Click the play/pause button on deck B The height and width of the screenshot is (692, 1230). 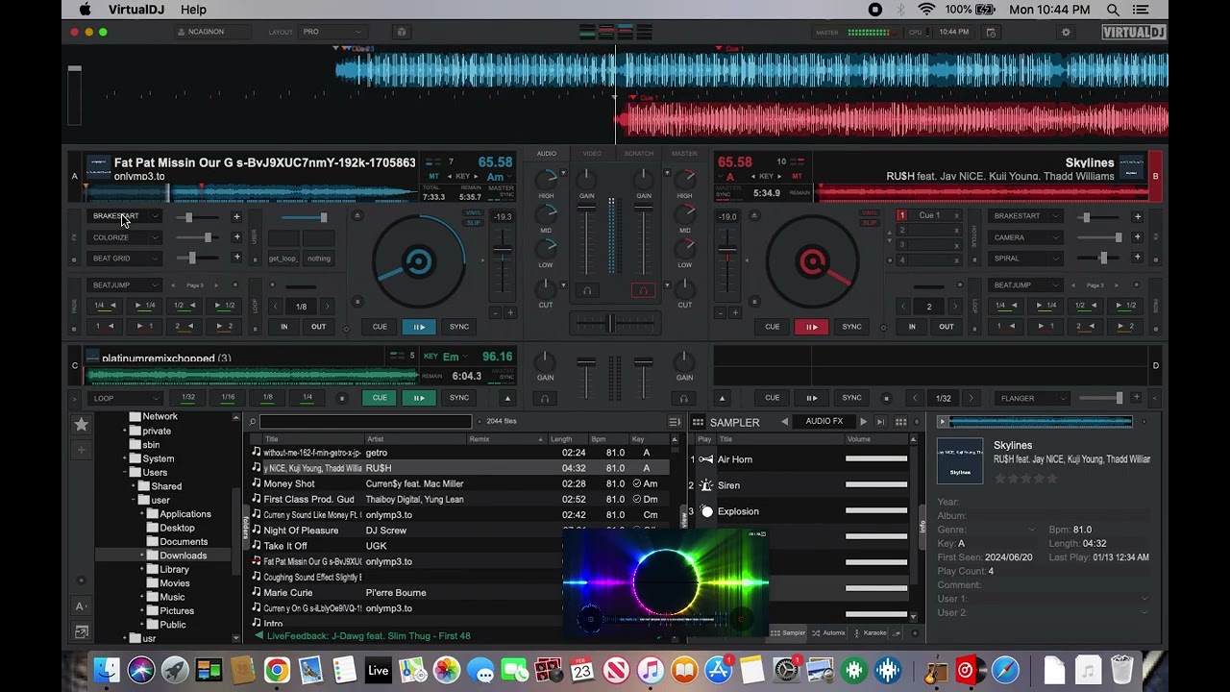[811, 327]
